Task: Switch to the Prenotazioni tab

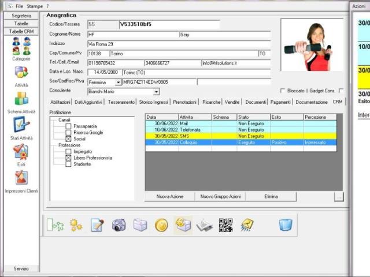Action: click(185, 102)
